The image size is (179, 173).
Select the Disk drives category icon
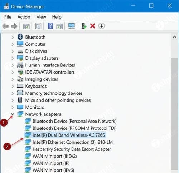click(20, 52)
